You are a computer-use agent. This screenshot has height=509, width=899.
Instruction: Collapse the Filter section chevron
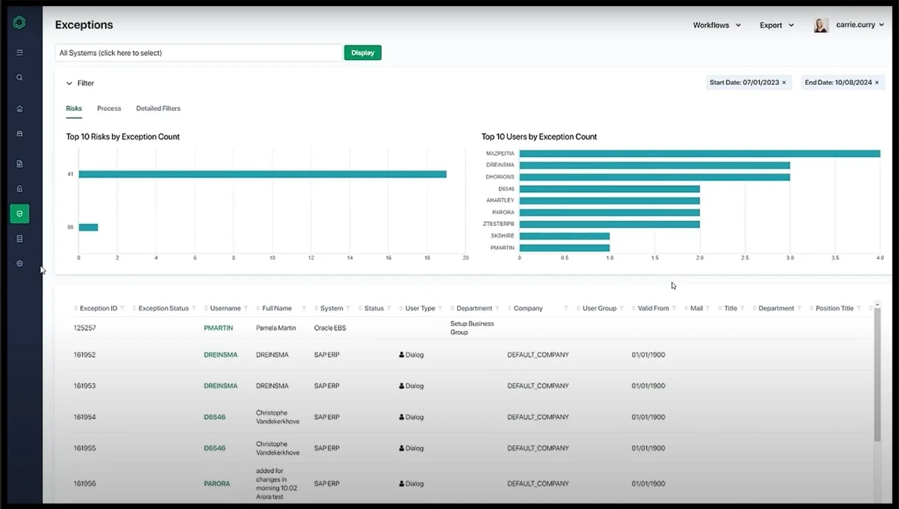[x=69, y=83]
